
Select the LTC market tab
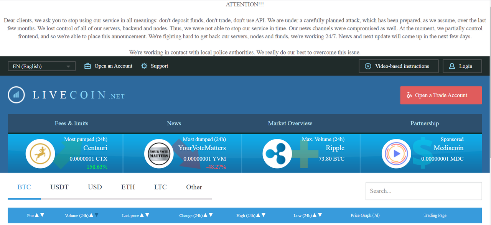pos(160,187)
